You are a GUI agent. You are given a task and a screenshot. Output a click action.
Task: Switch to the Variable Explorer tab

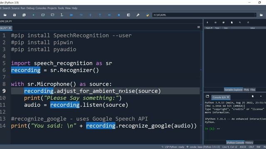[234, 90]
